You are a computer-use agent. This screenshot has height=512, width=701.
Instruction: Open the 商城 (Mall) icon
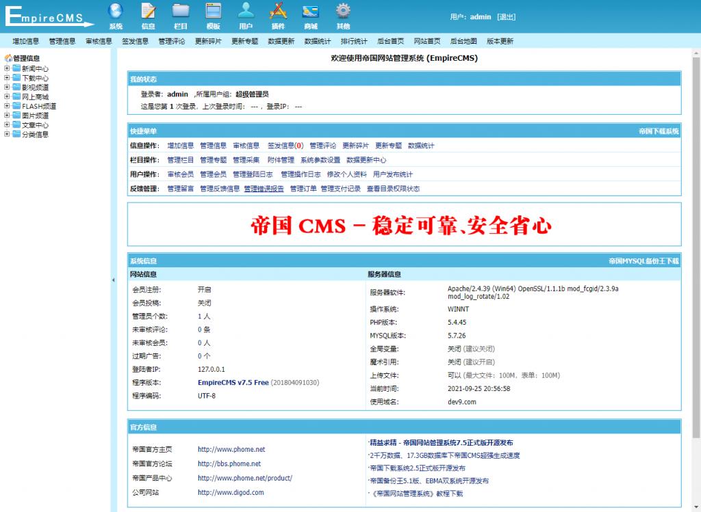click(x=309, y=15)
